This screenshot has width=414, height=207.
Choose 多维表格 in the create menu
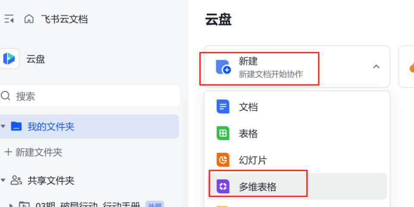click(x=258, y=187)
